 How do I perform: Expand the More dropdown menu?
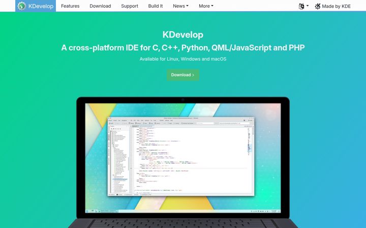point(206,6)
